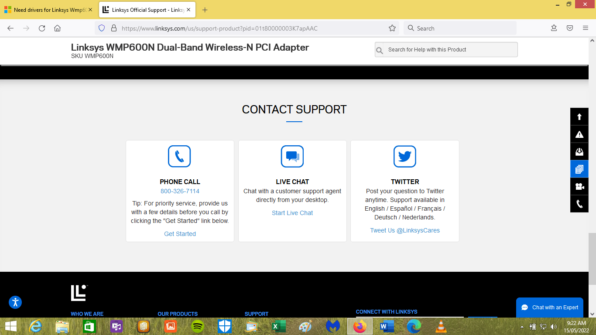Click the OUR PRODUCTS footer heading

point(178,314)
